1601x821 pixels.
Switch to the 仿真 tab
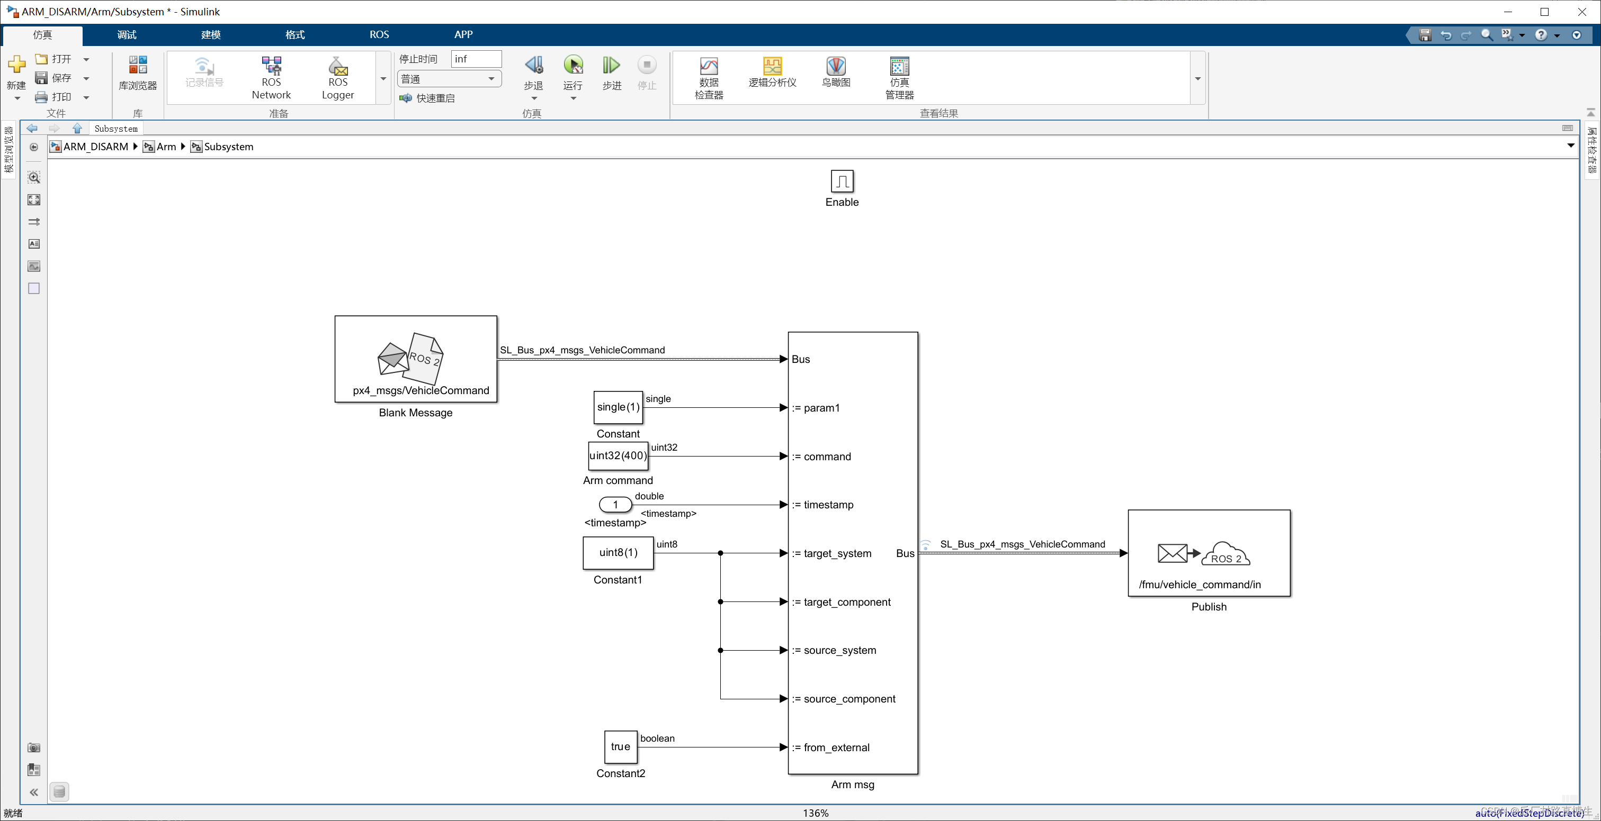pyautogui.click(x=43, y=35)
